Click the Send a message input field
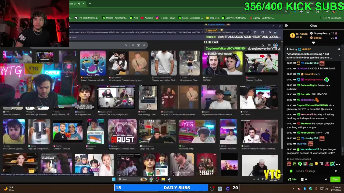 coord(313,171)
